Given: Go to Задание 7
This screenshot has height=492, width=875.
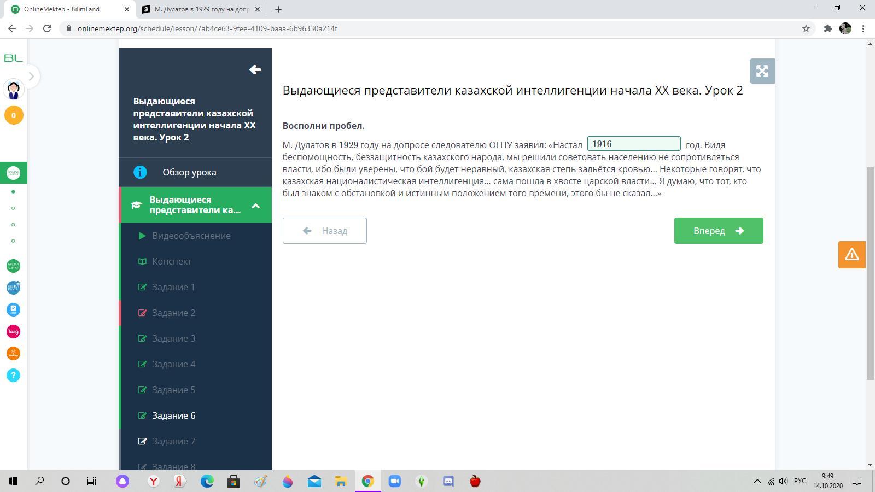Looking at the screenshot, I should click(173, 441).
